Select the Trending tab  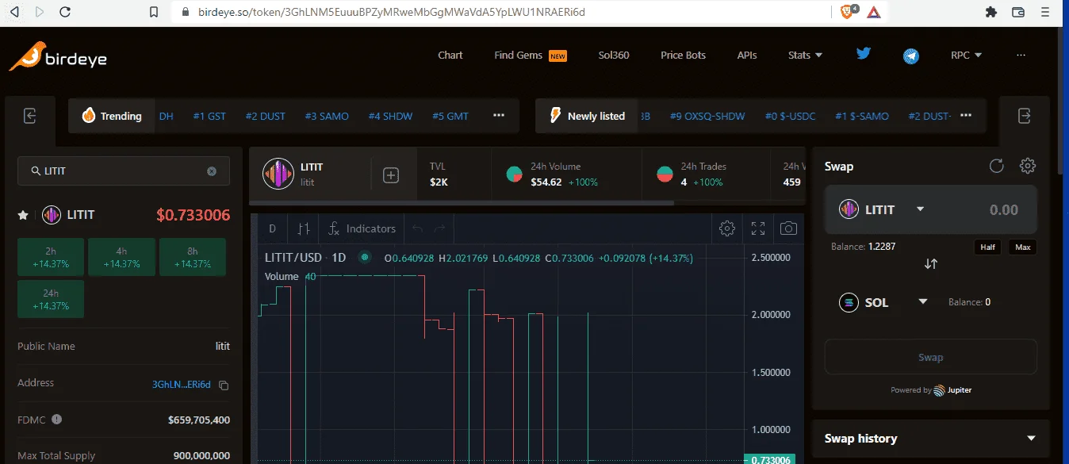click(x=111, y=116)
